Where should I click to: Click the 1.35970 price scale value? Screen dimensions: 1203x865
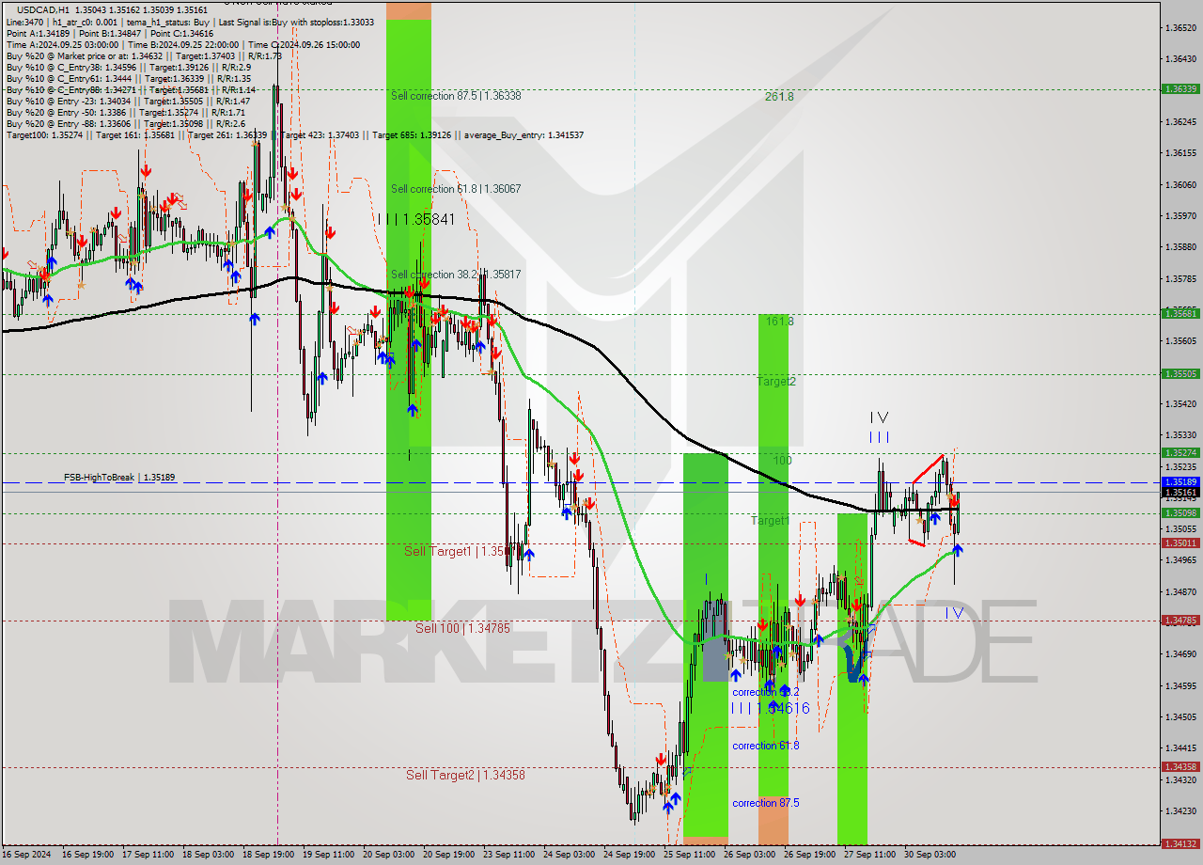click(1180, 215)
